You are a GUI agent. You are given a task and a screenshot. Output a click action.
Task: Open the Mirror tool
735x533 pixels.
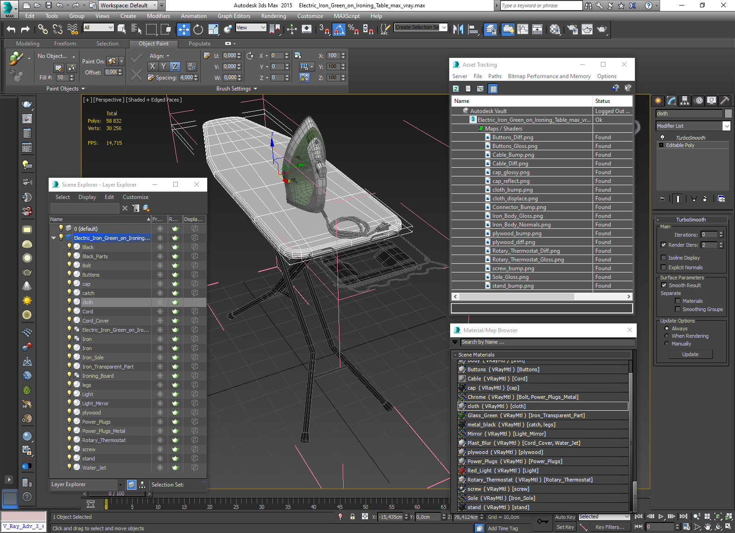458,29
